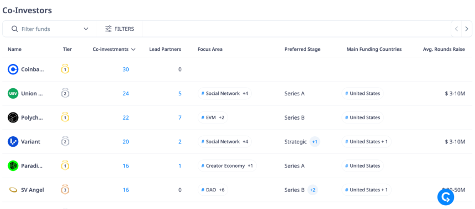
Task: Click the SV Angel ring logo
Action: point(13,190)
